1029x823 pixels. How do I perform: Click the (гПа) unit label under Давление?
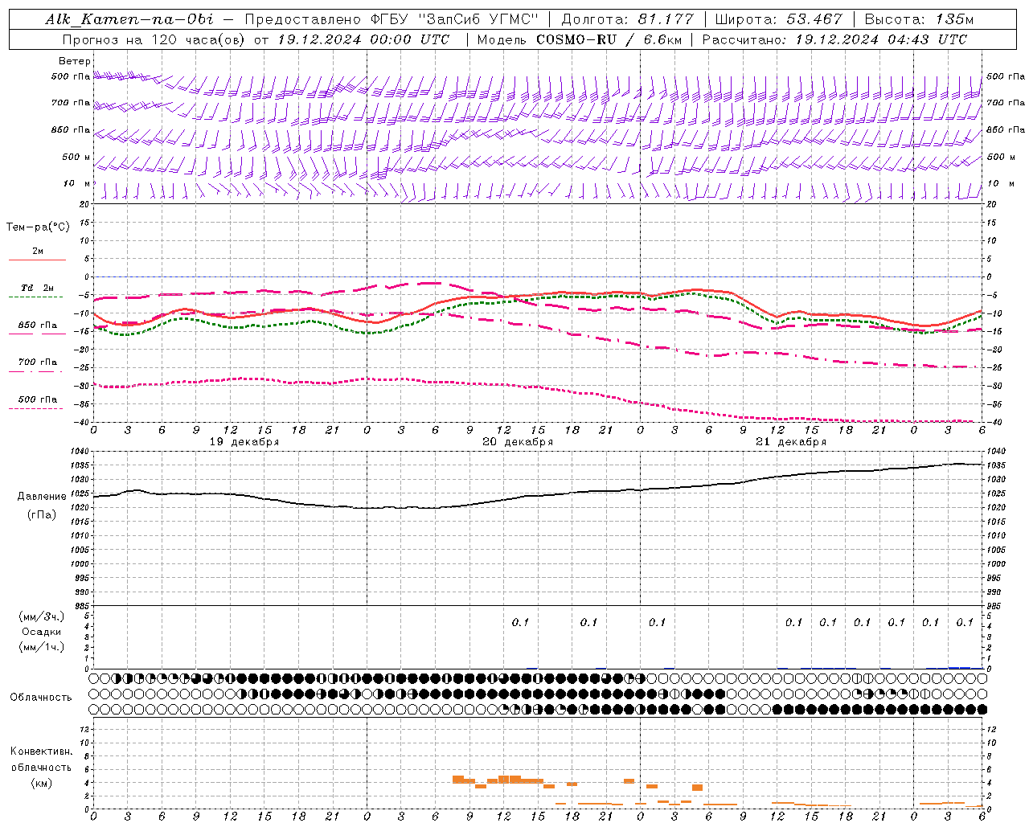tap(42, 514)
